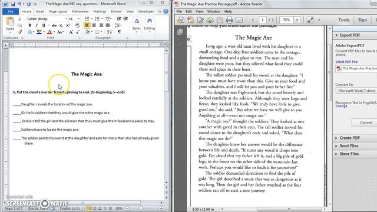Open the Sign pane in Adobe Reader
Screen dimensions: 377x212
[x=362, y=20]
